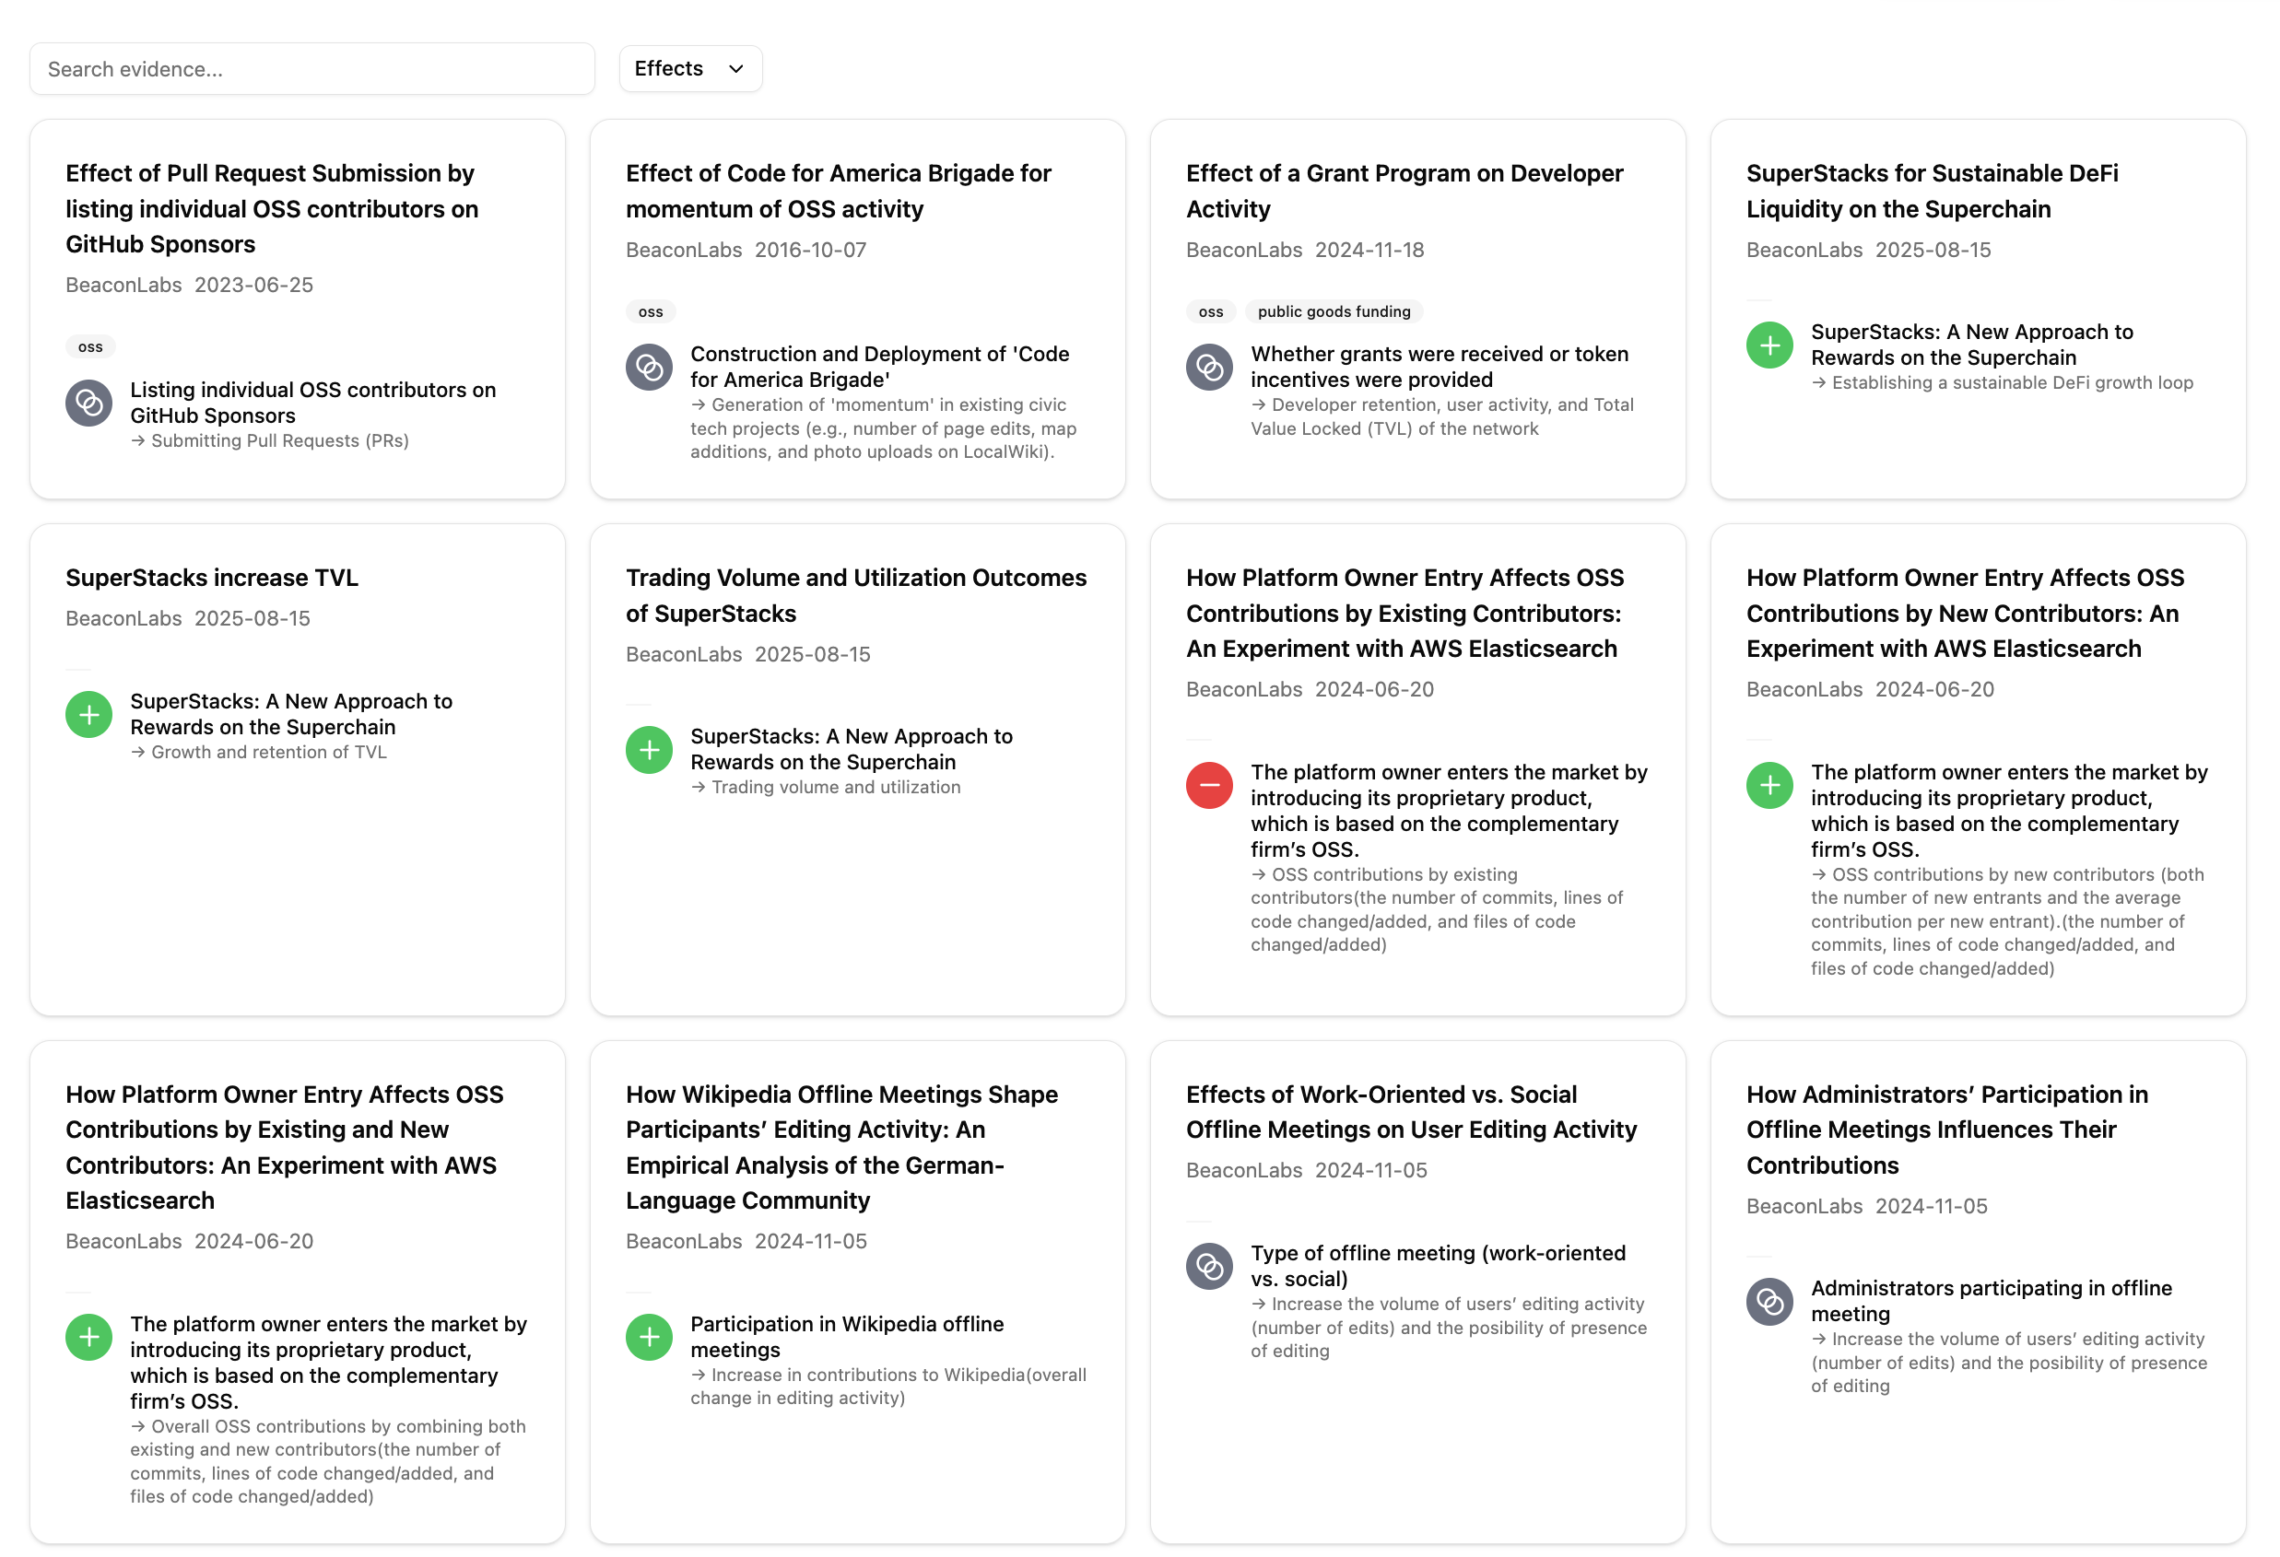This screenshot has width=2280, height=1557.
Task: Click 'oss' tag on GitHub Sponsors card
Action: click(90, 347)
